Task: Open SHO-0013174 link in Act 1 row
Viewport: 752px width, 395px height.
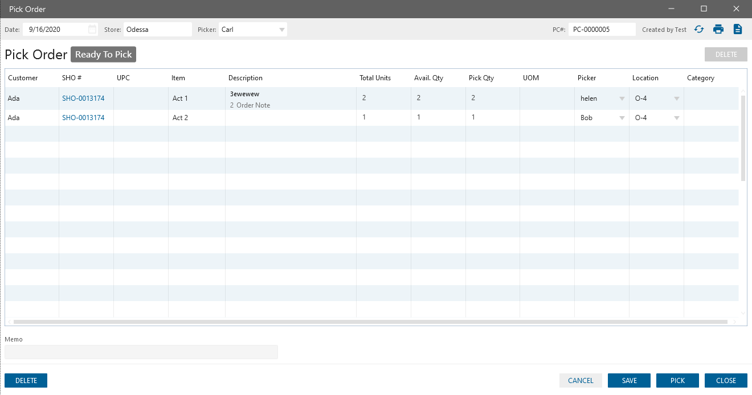Action: tap(83, 98)
